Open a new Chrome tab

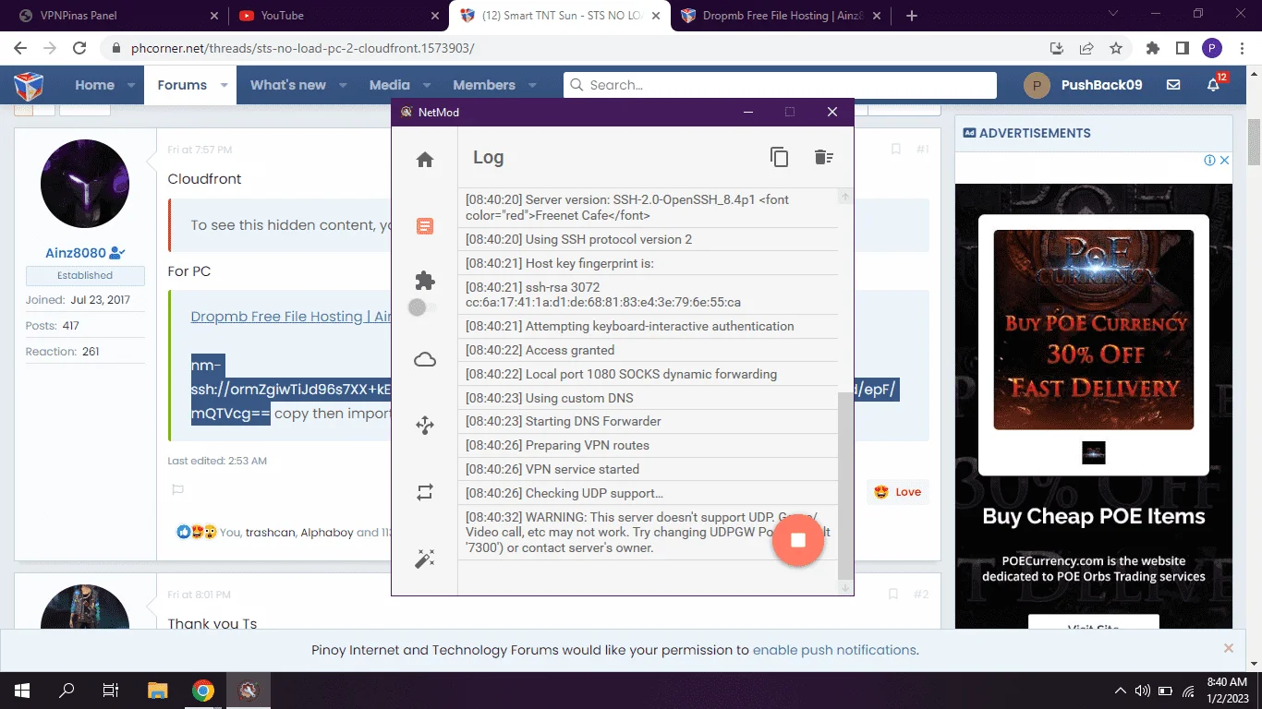pyautogui.click(x=912, y=16)
